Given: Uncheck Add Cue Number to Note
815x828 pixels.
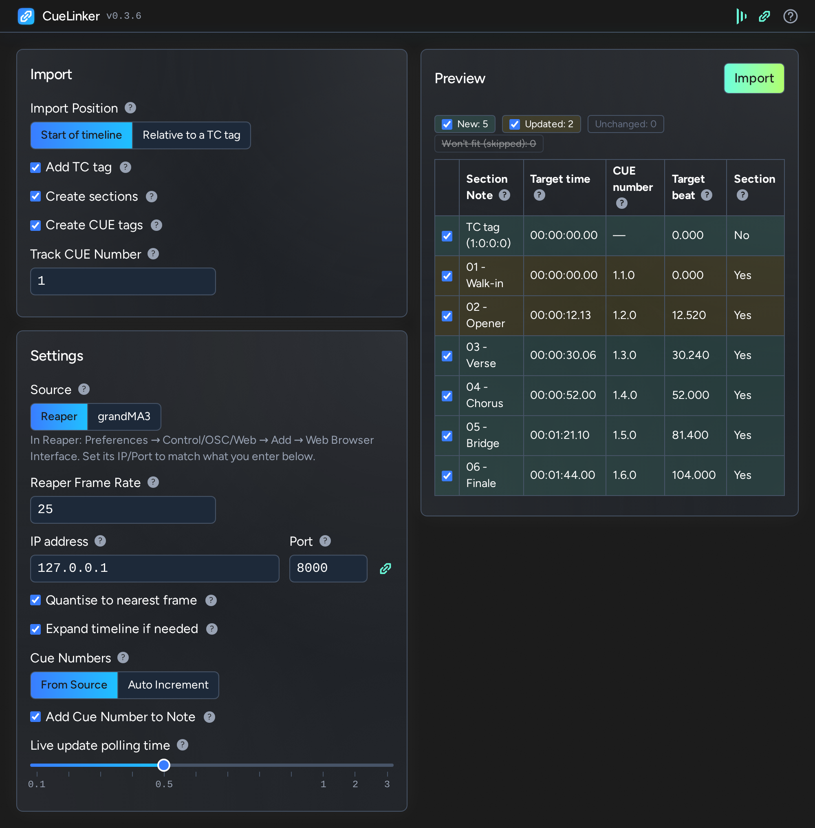Looking at the screenshot, I should 35,717.
